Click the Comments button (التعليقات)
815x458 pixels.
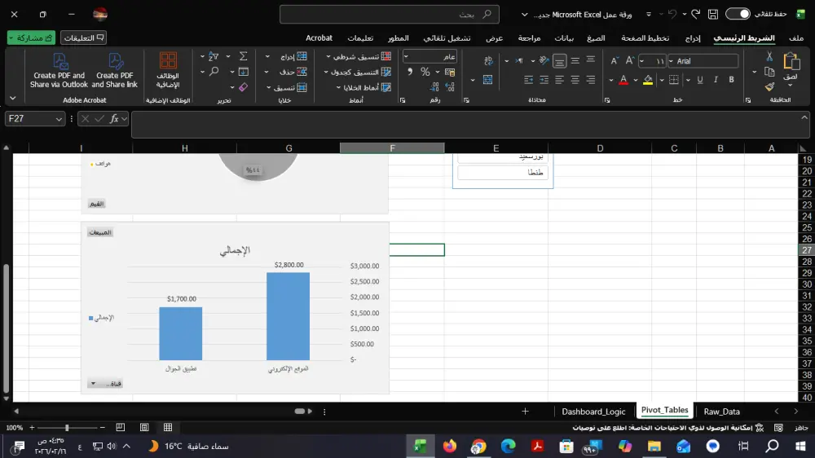point(83,38)
